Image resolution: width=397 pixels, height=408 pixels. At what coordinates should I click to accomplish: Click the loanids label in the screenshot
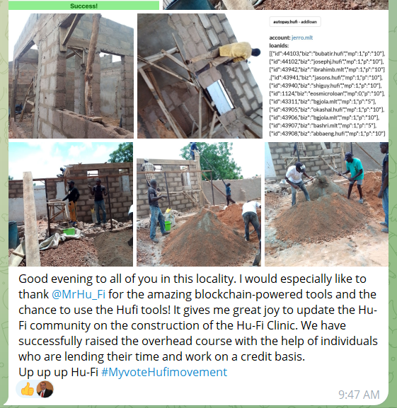point(279,45)
